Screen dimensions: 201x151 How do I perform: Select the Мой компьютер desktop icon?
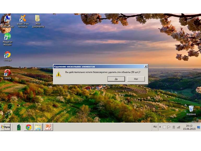[x=7, y=21]
